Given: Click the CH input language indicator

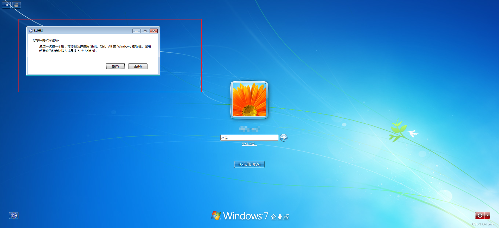Looking at the screenshot, I should point(6,5).
